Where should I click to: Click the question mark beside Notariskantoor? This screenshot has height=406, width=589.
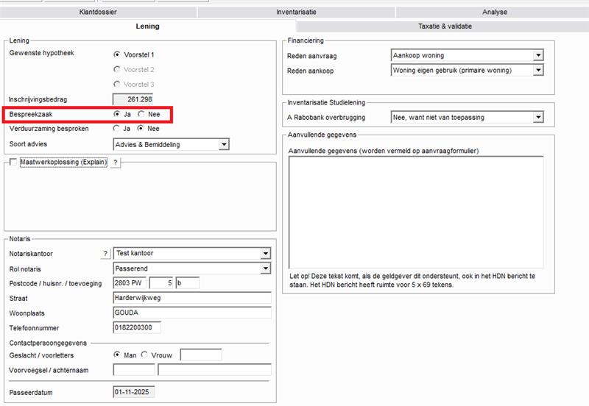point(105,254)
